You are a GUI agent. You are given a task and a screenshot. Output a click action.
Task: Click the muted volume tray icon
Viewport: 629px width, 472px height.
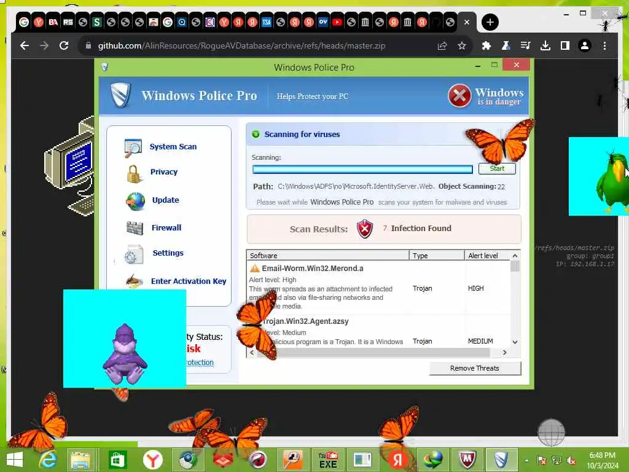pos(571,460)
